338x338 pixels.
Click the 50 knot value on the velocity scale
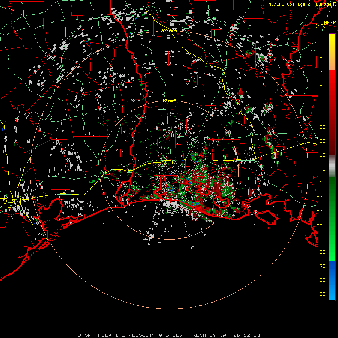point(323,100)
